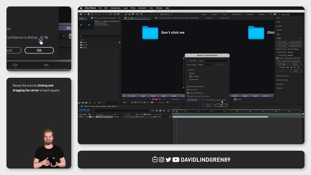311x175 pixels.
Task: Create a new folder in Project panel footer
Action: click(x=83, y=103)
